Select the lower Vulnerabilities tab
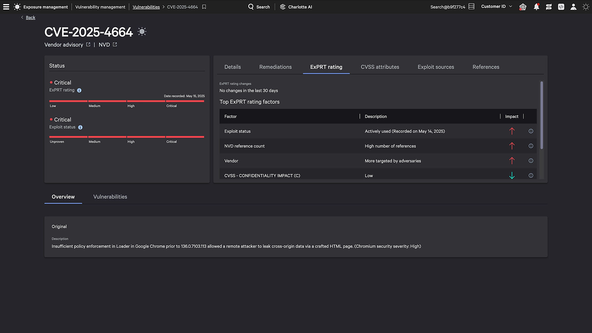Image resolution: width=592 pixels, height=333 pixels. (x=110, y=197)
